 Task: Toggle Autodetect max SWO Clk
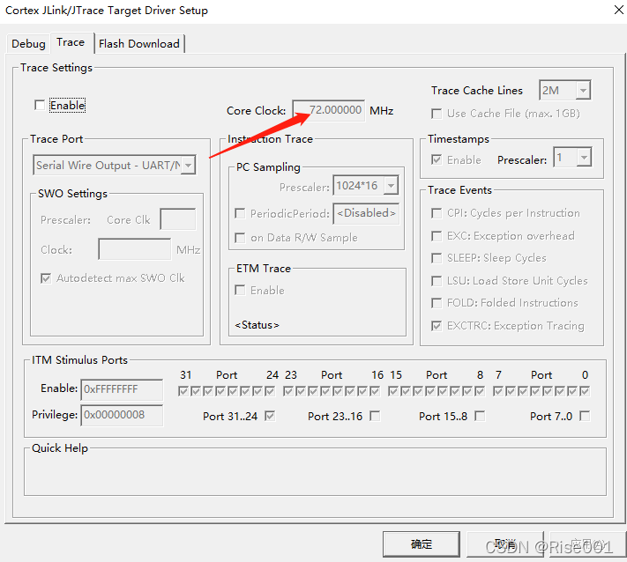click(x=46, y=278)
